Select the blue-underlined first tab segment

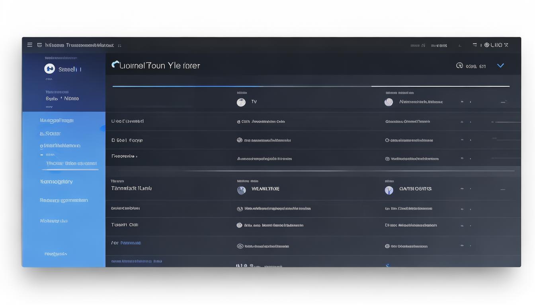pyautogui.click(x=187, y=86)
